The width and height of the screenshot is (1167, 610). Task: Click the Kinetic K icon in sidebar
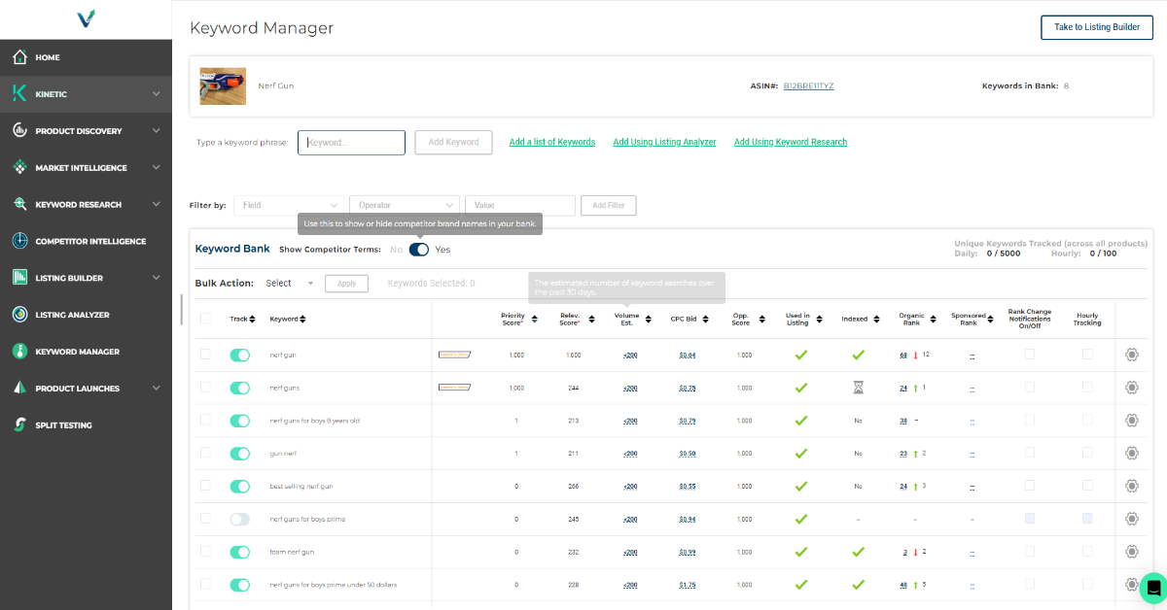pos(19,94)
